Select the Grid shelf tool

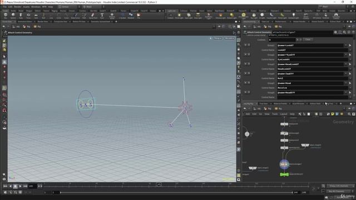36,16
